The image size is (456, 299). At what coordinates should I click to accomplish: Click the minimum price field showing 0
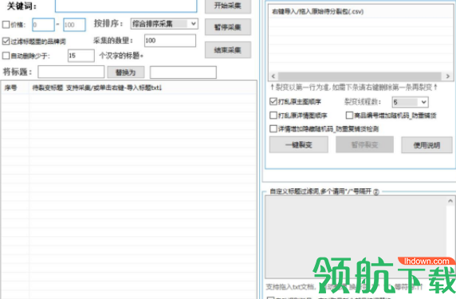[43, 25]
